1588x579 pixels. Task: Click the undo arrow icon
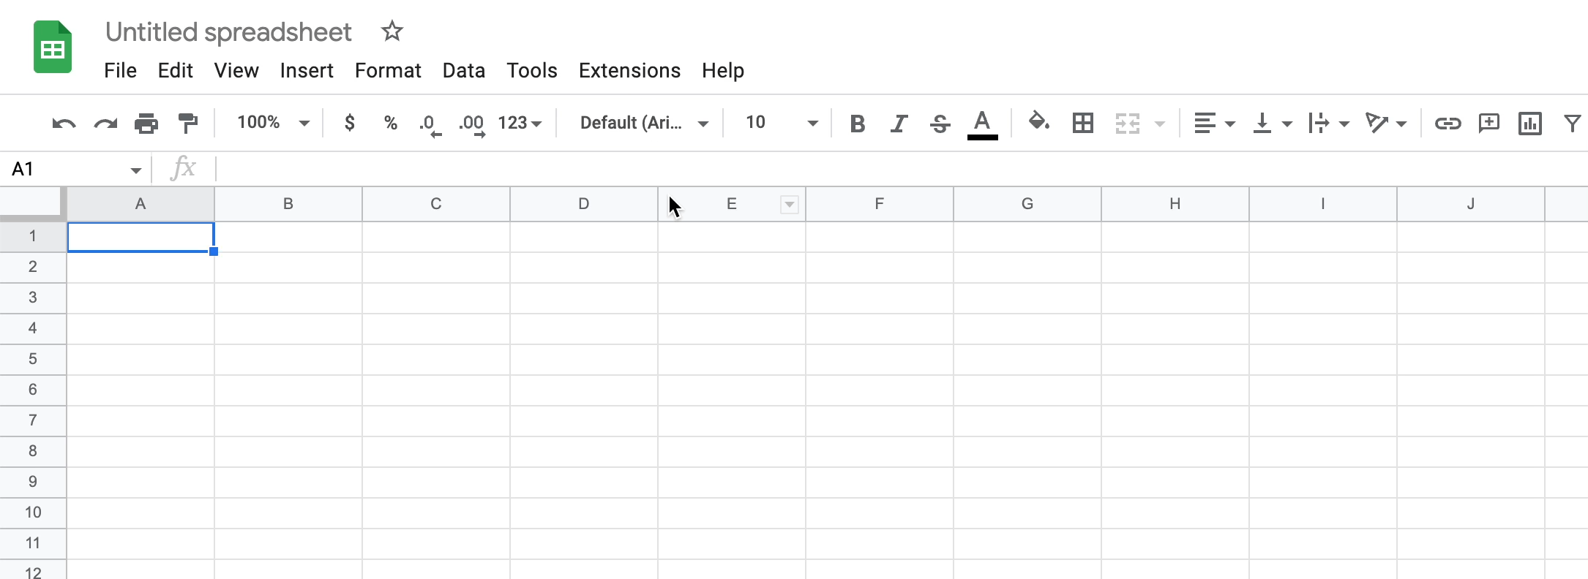64,123
